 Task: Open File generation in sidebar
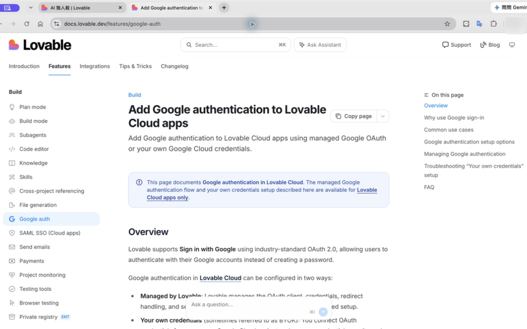click(51, 205)
